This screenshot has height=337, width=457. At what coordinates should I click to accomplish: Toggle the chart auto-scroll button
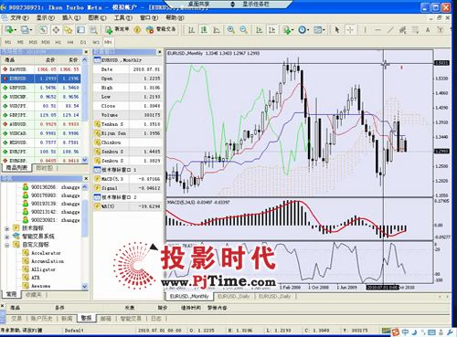(259, 29)
